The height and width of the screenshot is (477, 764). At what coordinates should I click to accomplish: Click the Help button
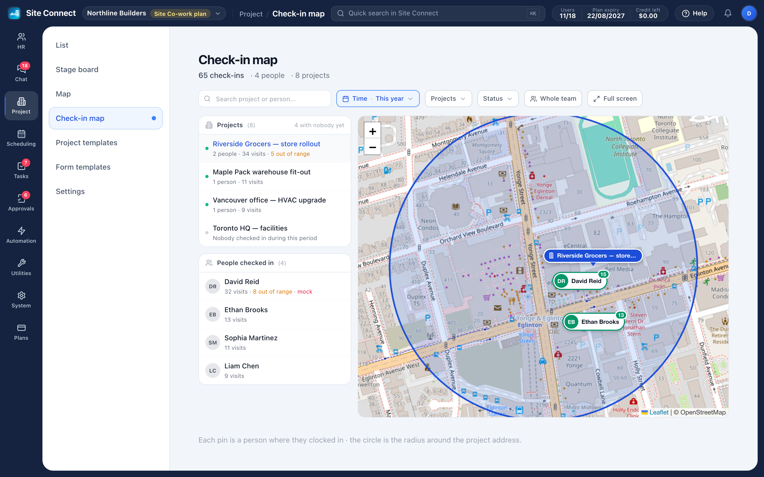coord(694,13)
